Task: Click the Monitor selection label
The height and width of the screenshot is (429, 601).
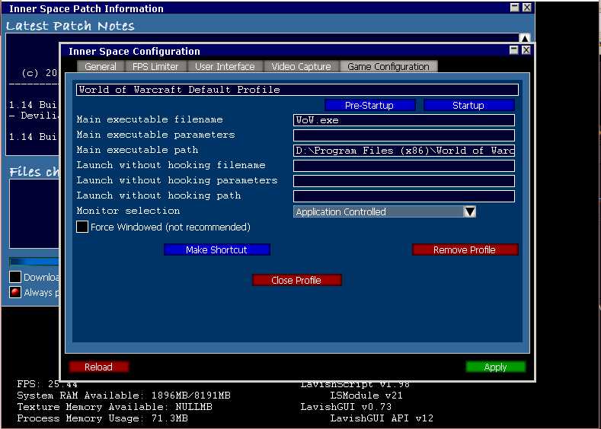Action: [x=128, y=211]
